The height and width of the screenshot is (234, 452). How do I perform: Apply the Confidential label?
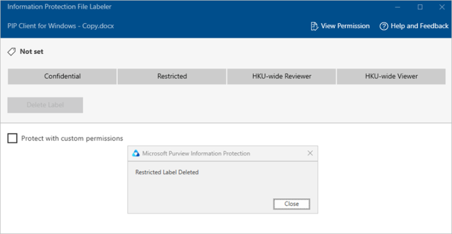point(62,76)
